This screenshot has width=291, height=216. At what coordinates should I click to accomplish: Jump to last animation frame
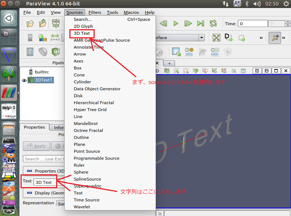coord(201,23)
